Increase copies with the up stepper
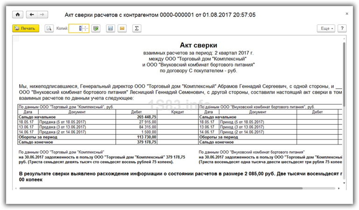Image resolution: width=359 pixels, height=210 pixels. point(85,27)
